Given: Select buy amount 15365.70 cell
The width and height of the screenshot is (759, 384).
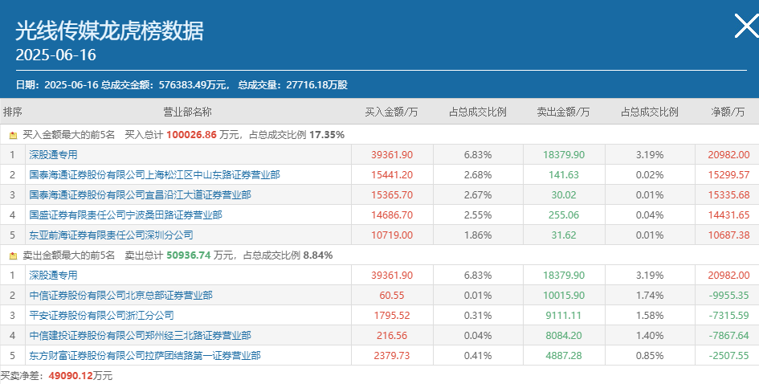Looking at the screenshot, I should tap(392, 195).
